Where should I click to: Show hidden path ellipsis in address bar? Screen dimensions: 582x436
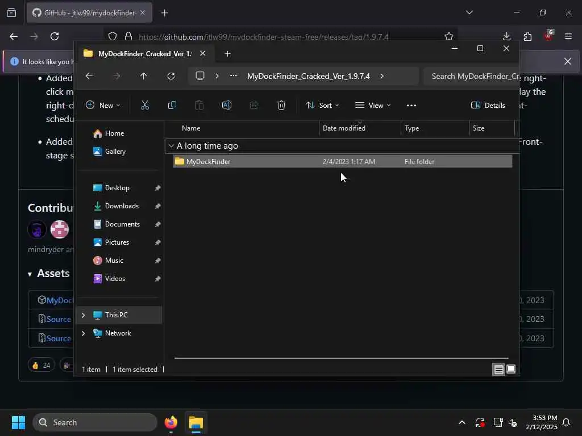point(234,76)
